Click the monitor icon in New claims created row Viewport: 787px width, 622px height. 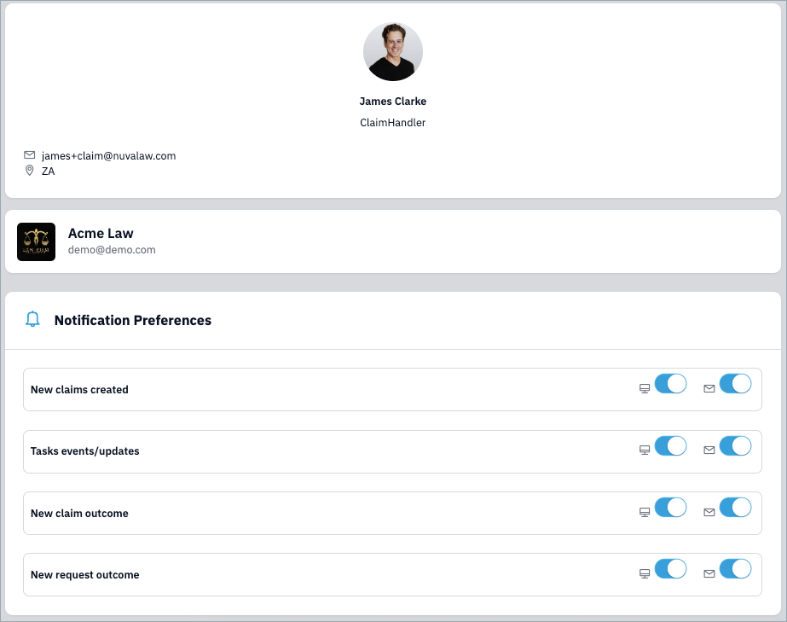point(645,388)
